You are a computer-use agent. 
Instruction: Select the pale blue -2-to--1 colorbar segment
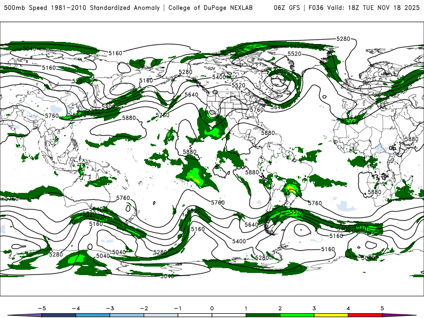(161, 315)
